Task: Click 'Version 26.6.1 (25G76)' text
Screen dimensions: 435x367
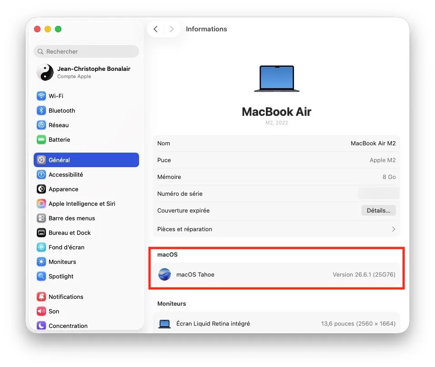Action: tap(364, 275)
